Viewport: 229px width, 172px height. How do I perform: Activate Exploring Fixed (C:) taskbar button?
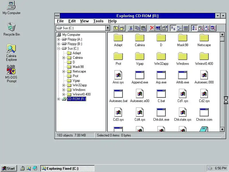[68, 168]
